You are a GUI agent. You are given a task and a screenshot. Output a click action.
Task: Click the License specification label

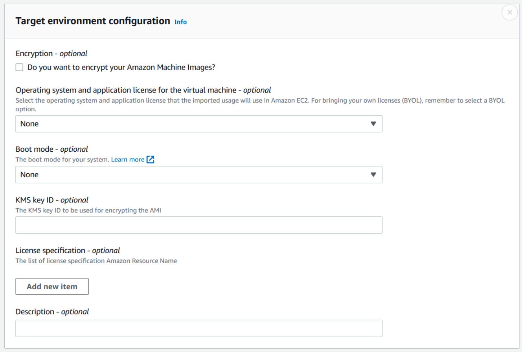[x=68, y=250]
